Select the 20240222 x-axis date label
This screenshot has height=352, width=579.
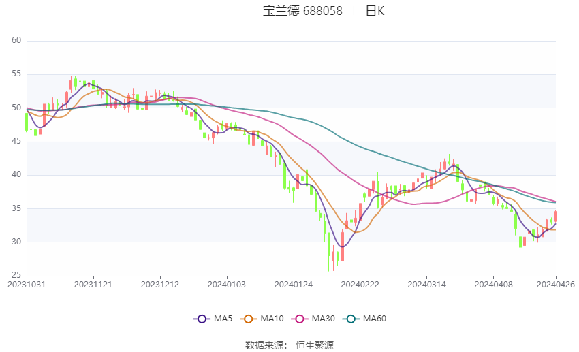pos(360,285)
